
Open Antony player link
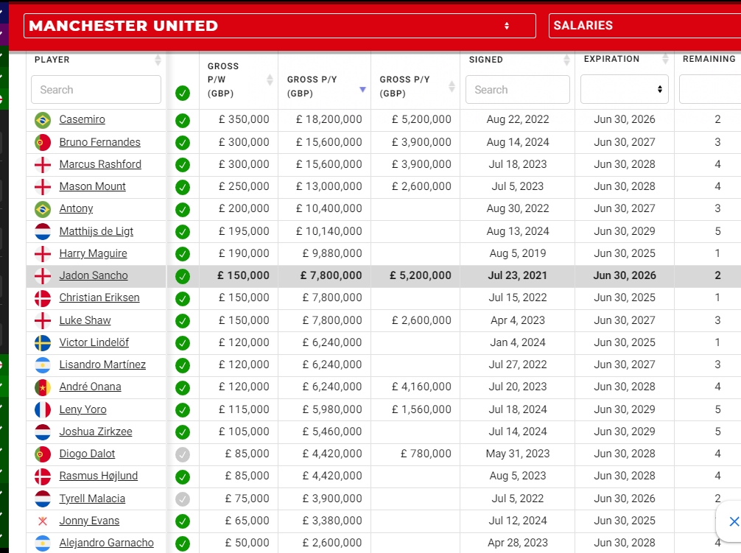(x=76, y=208)
